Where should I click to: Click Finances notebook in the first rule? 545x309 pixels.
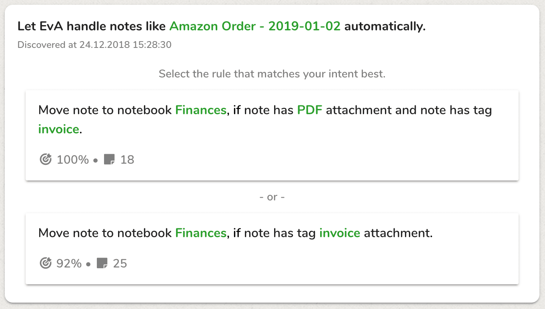tap(201, 110)
